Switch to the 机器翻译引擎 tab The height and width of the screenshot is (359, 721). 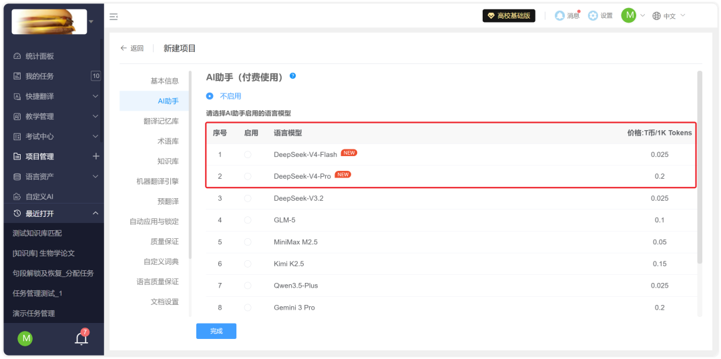[158, 181]
